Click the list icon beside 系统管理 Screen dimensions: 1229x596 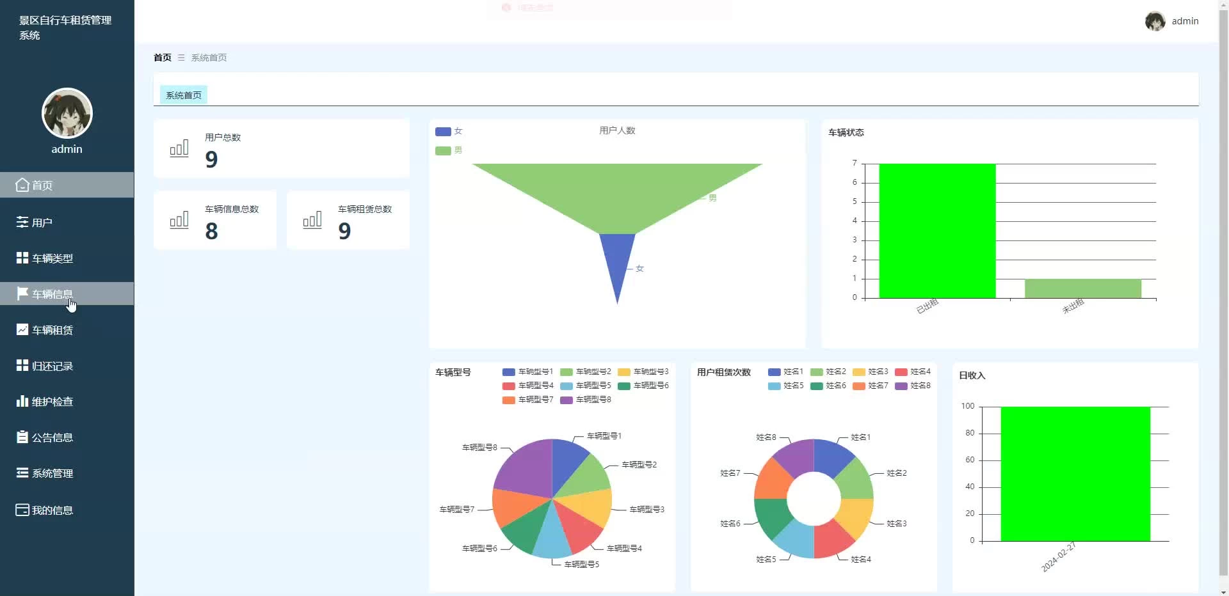pyautogui.click(x=22, y=473)
